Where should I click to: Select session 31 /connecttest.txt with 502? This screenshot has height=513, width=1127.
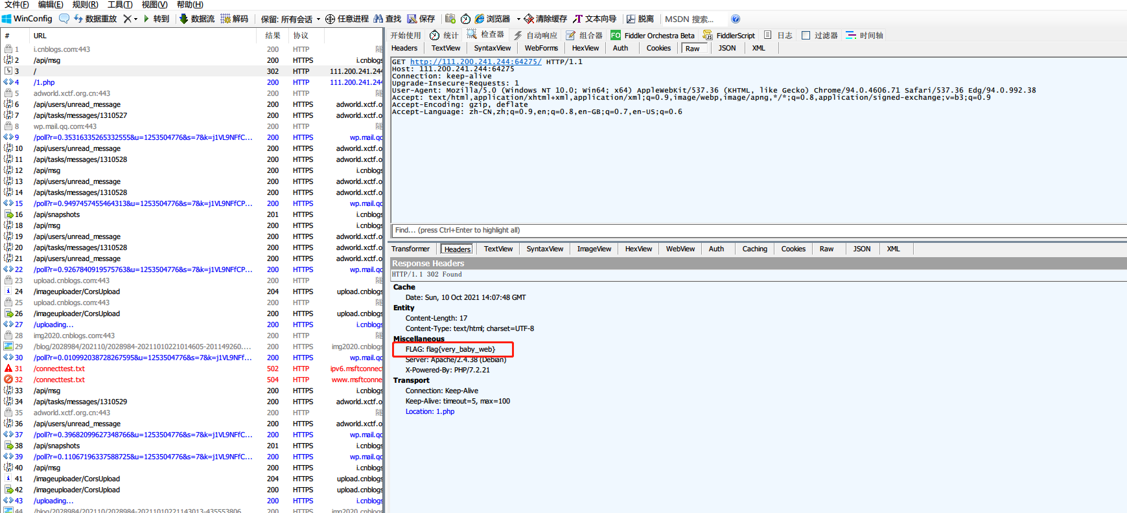[192, 369]
